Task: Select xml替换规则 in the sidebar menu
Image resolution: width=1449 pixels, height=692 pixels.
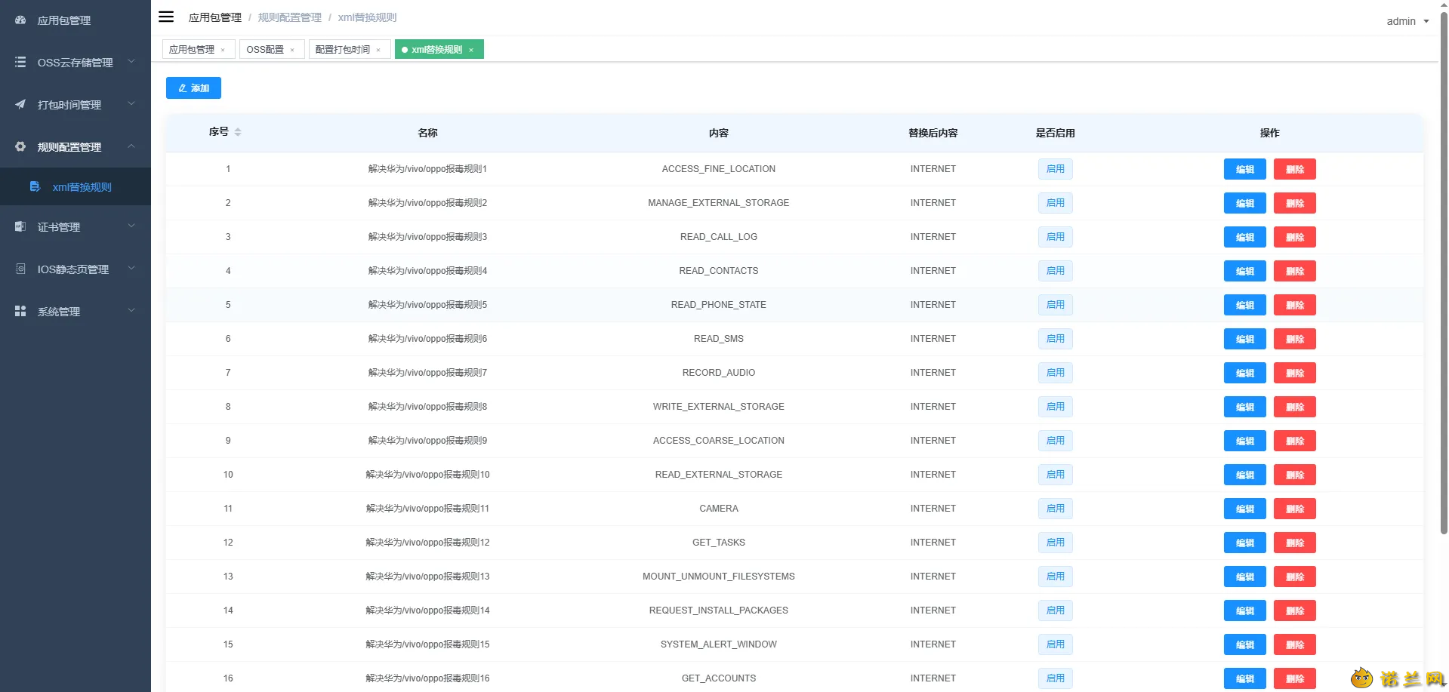Action: click(76, 186)
